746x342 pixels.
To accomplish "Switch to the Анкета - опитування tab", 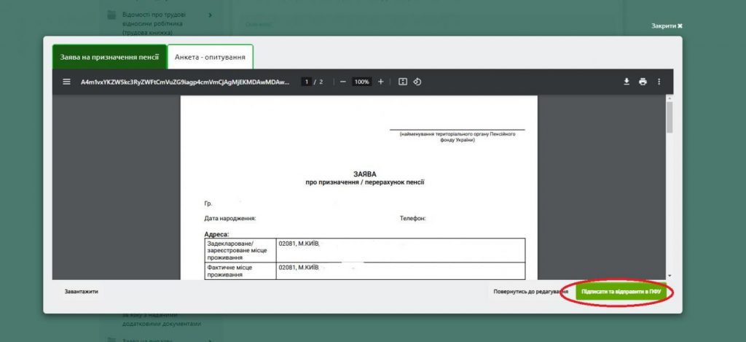I will click(x=211, y=56).
